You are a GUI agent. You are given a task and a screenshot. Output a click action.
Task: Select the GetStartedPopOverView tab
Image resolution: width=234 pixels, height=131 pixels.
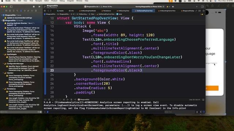coord(144,11)
